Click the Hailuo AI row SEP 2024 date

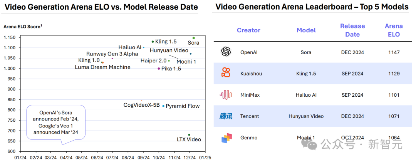352,95
